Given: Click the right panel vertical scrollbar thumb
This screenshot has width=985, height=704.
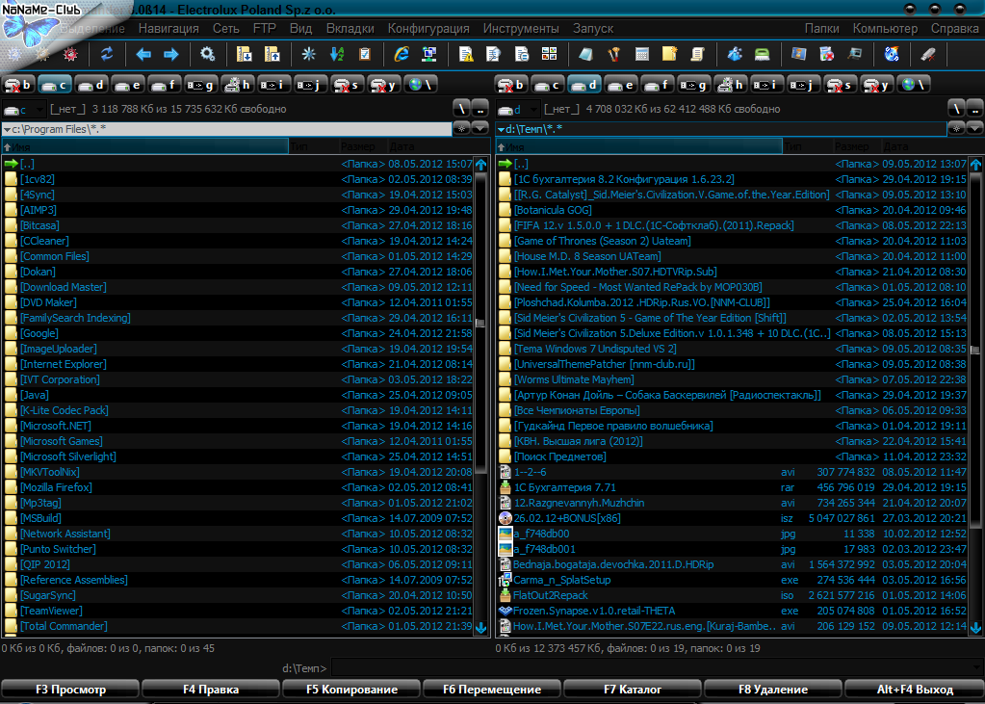Looking at the screenshot, I should [974, 352].
